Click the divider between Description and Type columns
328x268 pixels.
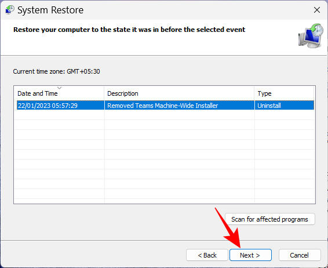254,93
